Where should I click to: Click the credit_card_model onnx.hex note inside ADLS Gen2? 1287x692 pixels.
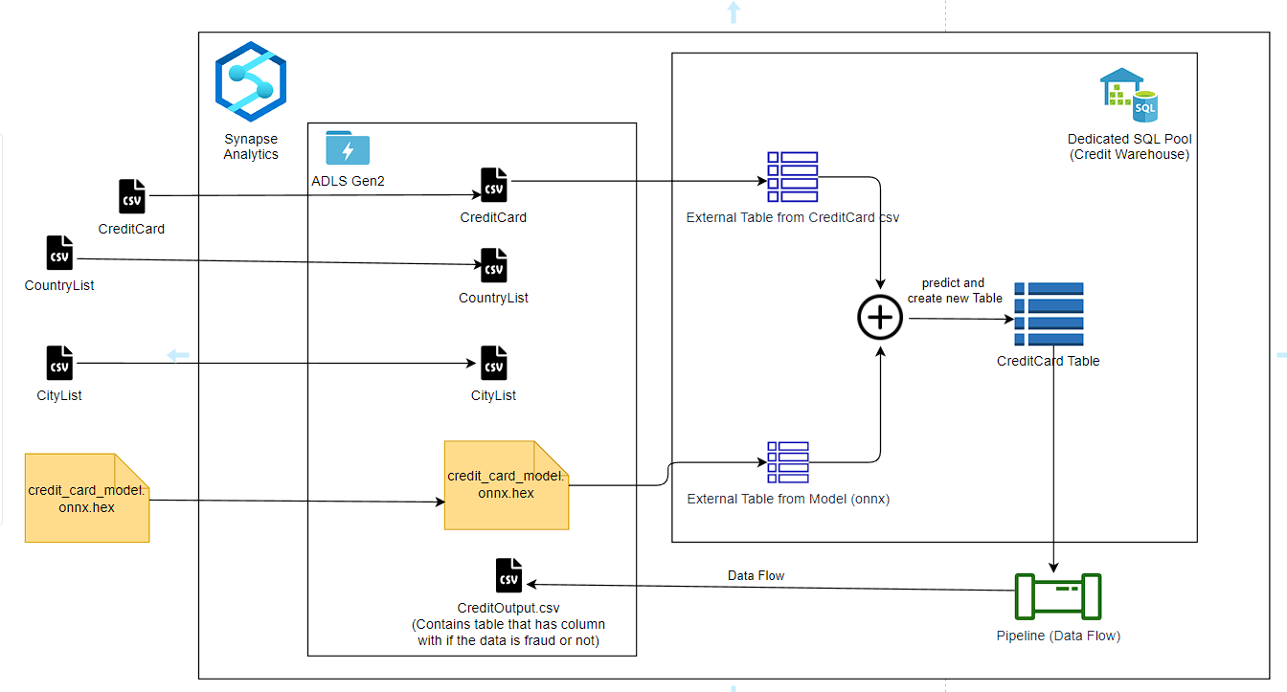point(507,485)
